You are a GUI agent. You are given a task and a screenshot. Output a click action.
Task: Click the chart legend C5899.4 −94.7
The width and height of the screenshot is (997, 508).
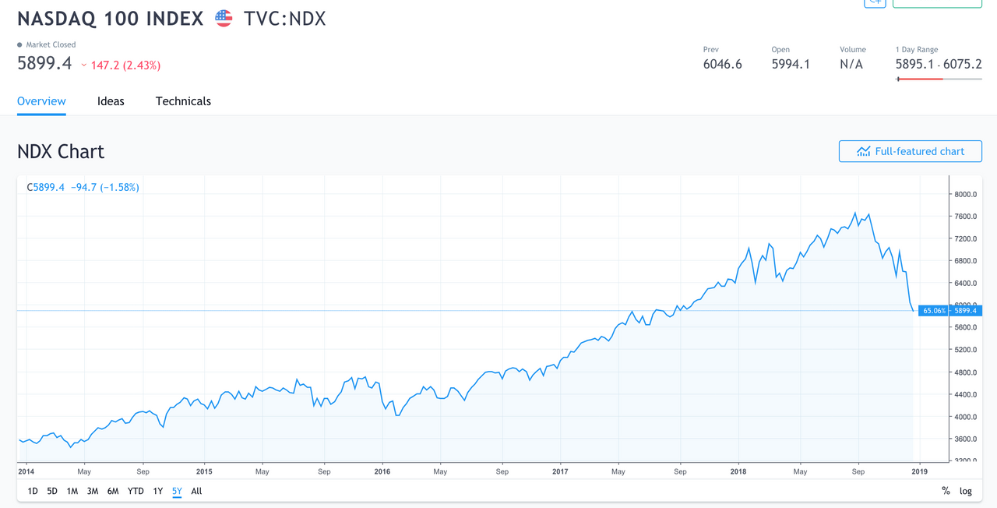(83, 187)
